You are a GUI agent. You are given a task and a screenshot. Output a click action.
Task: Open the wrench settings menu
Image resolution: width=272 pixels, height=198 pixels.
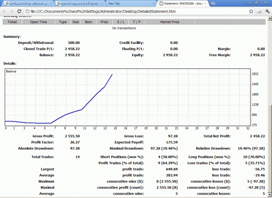[267, 11]
